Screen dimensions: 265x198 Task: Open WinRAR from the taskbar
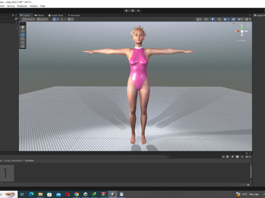coord(104,194)
